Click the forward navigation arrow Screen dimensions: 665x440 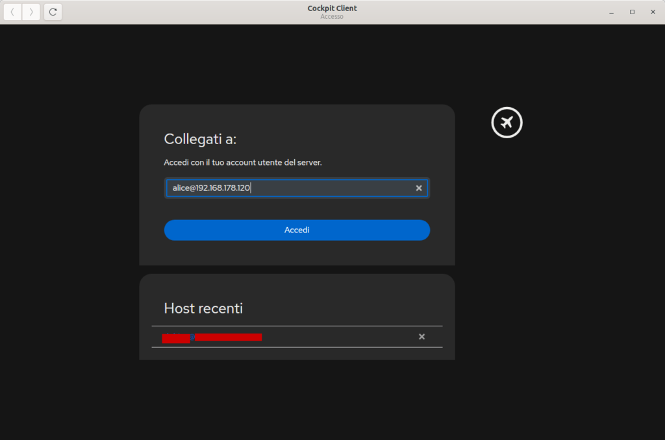point(31,12)
